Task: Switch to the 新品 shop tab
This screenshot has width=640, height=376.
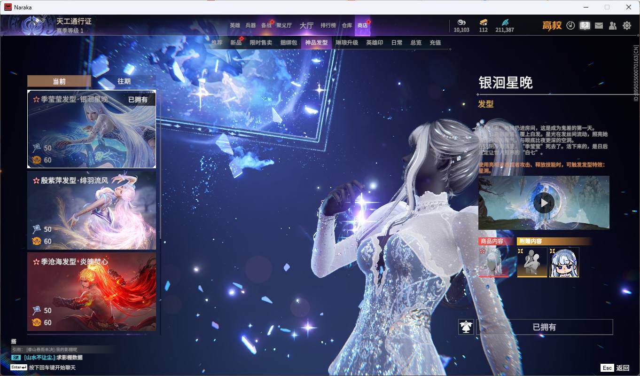Action: tap(236, 42)
